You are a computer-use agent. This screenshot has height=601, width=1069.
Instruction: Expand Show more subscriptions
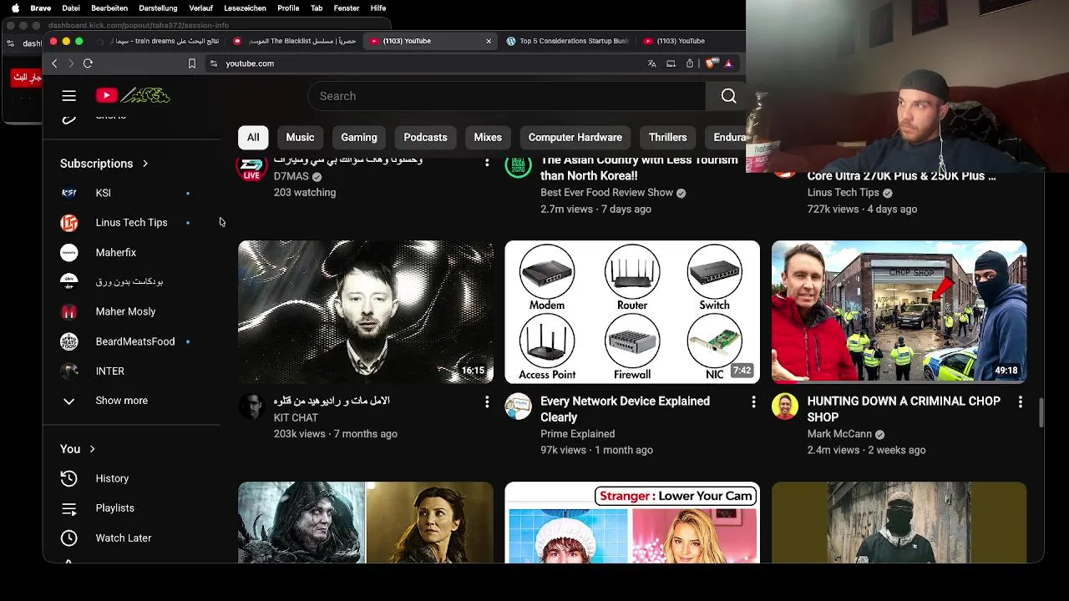tap(122, 401)
